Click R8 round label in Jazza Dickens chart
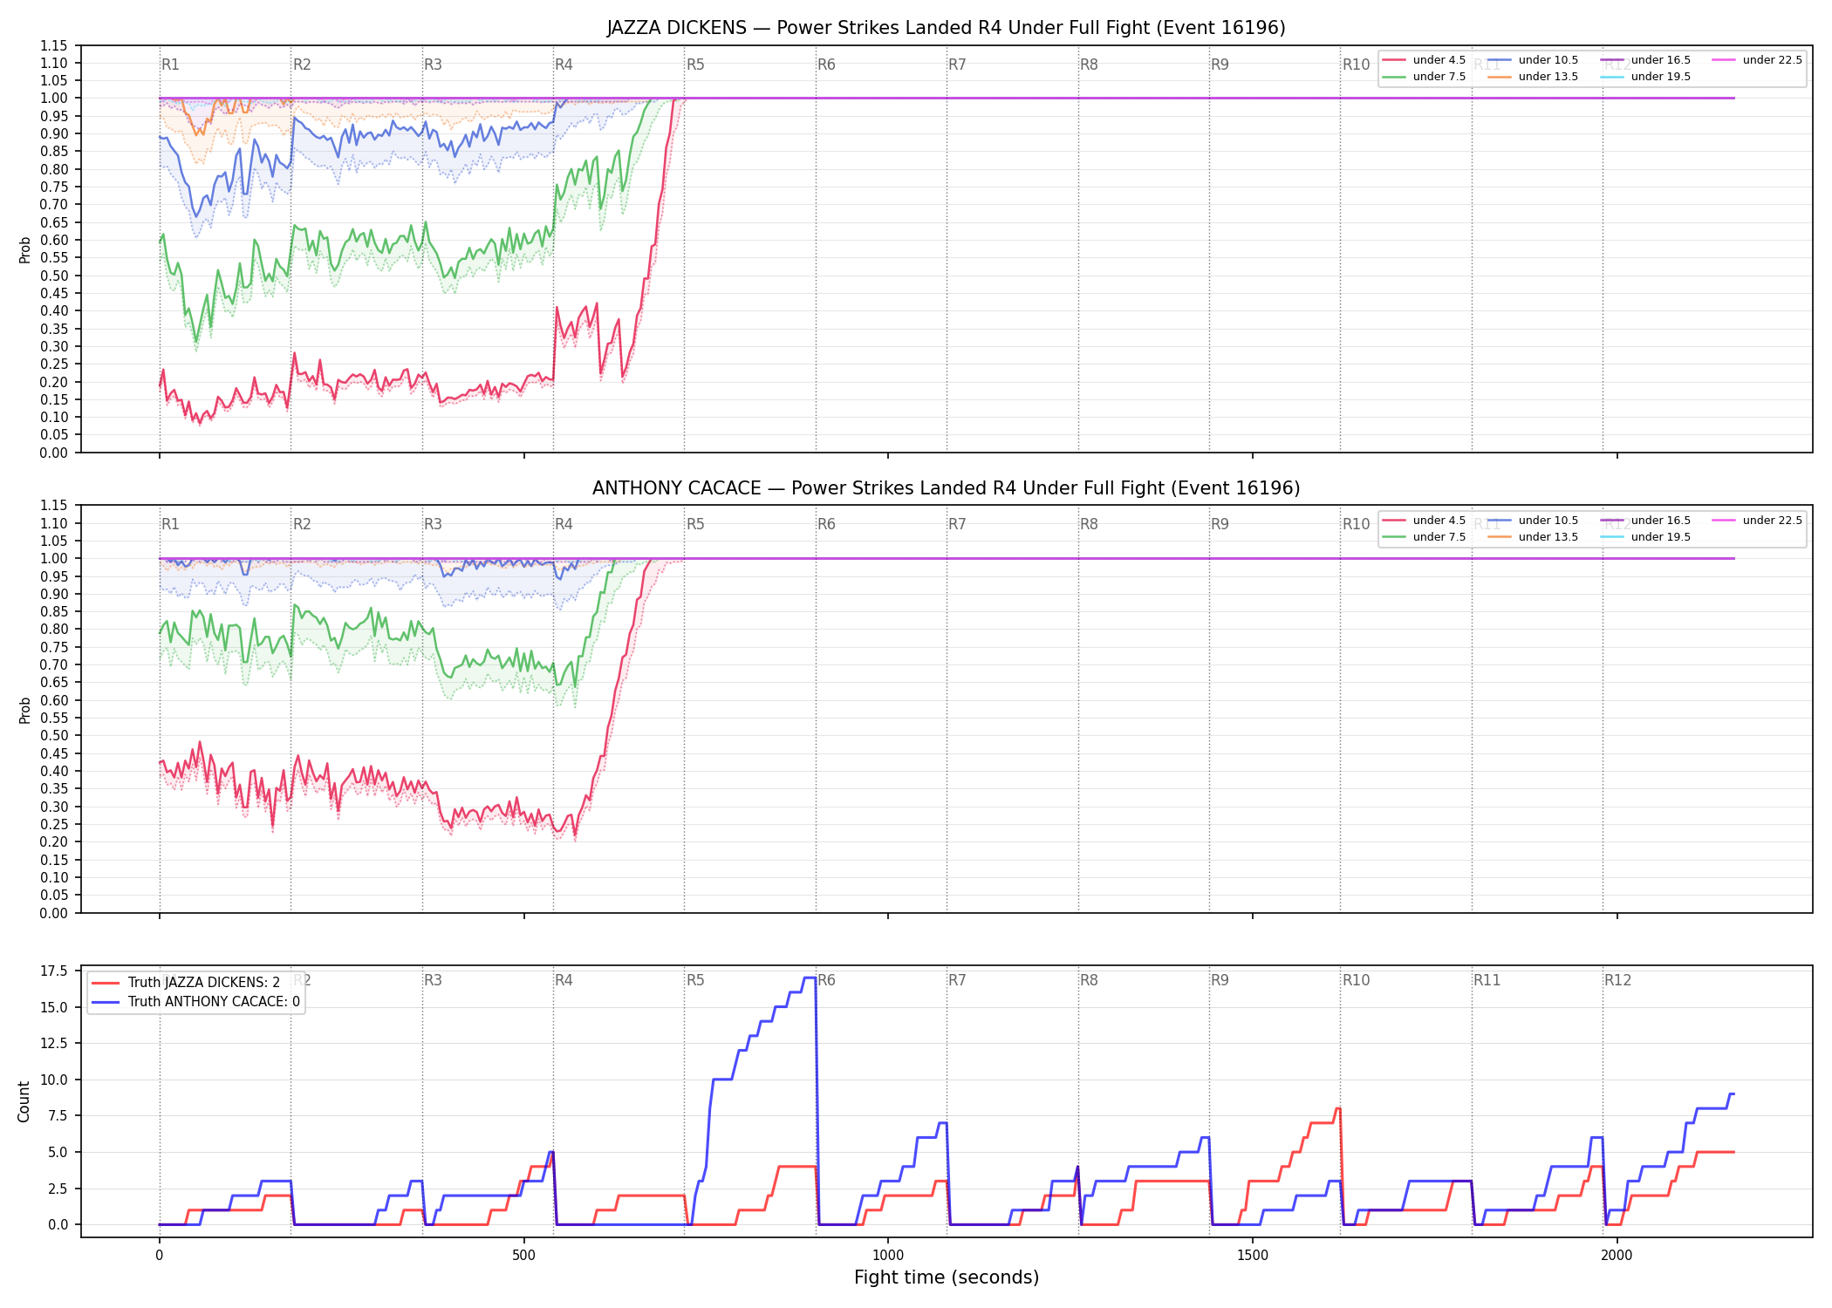Viewport: 1832px width, 1308px height. [x=1089, y=65]
